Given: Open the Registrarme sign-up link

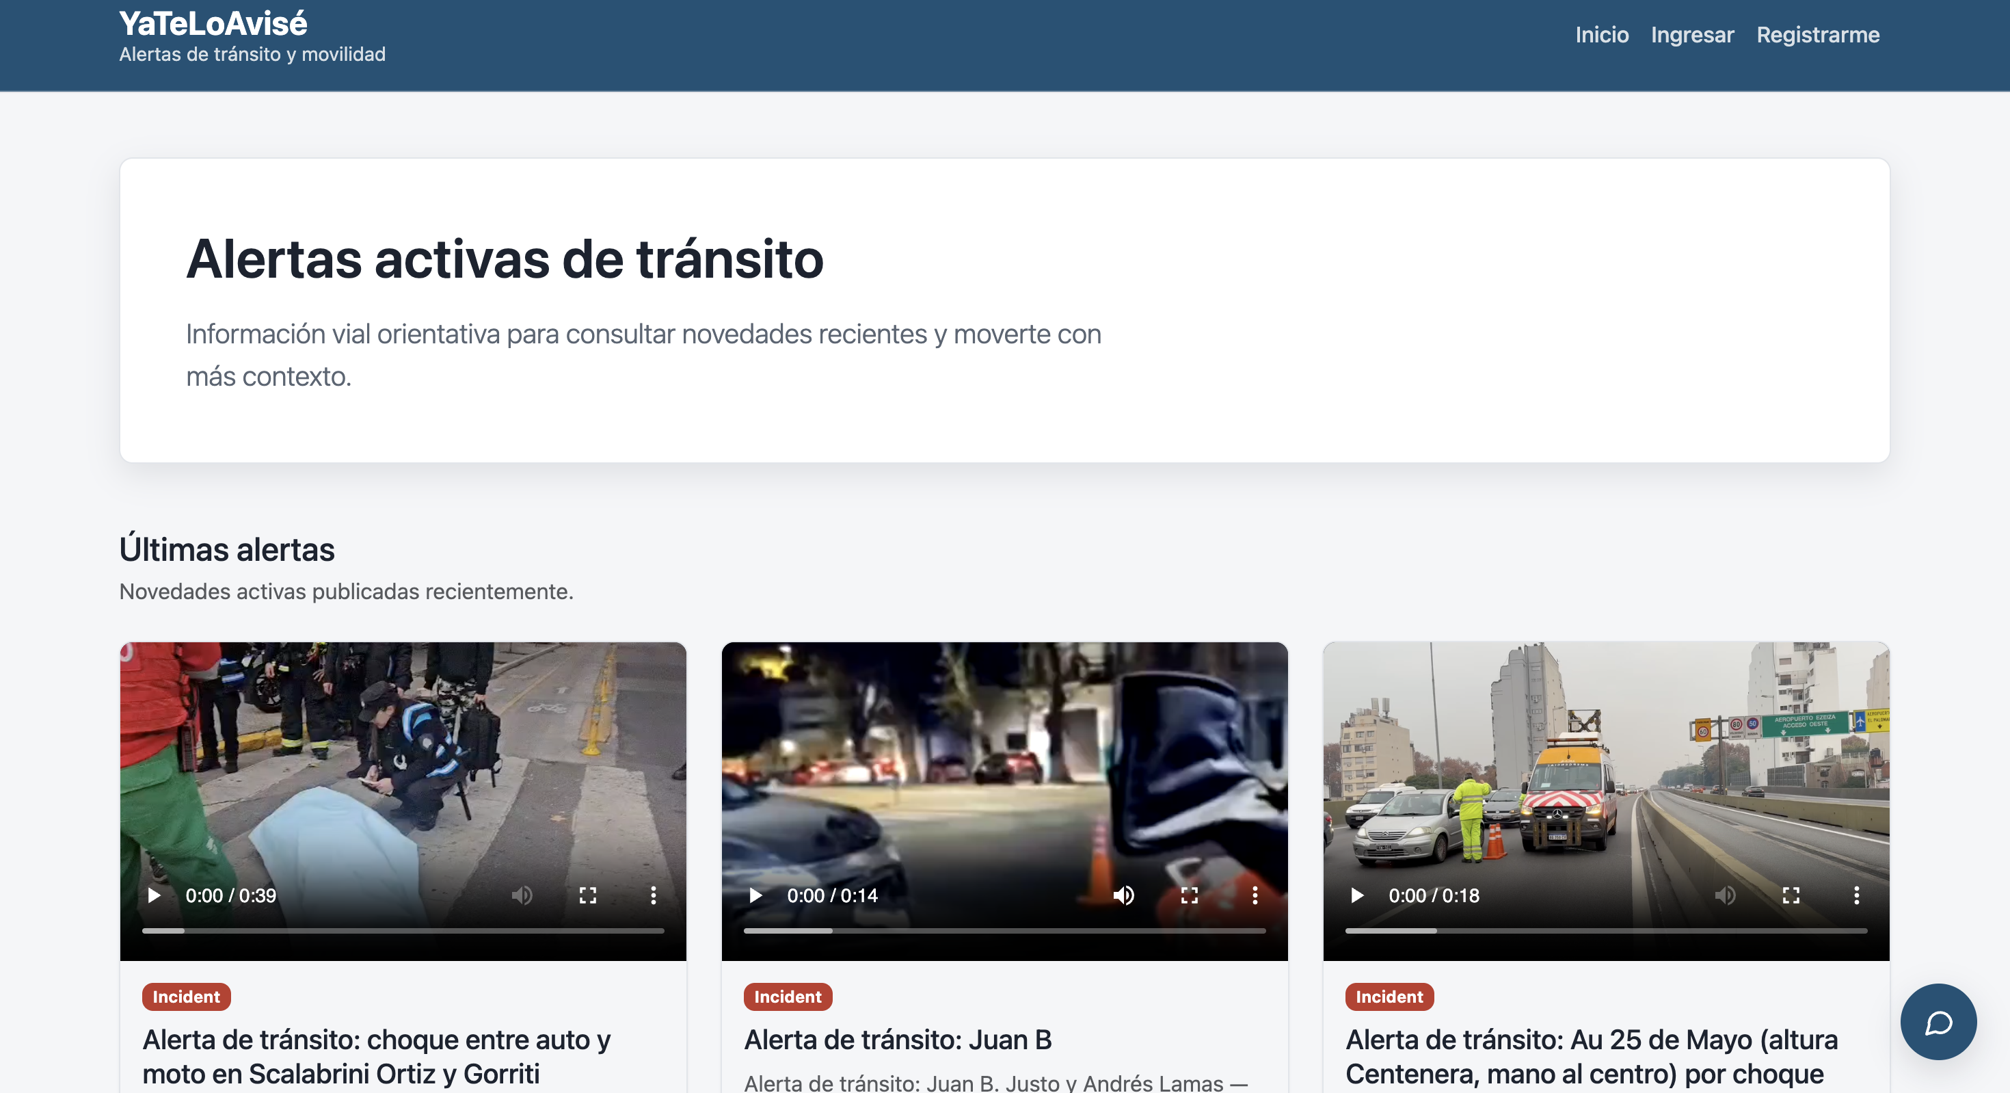Looking at the screenshot, I should (1818, 35).
